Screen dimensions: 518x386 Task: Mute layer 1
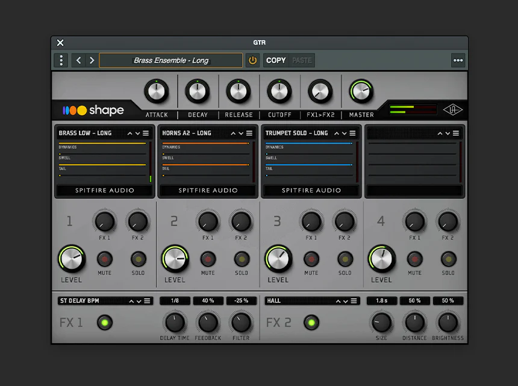104,259
